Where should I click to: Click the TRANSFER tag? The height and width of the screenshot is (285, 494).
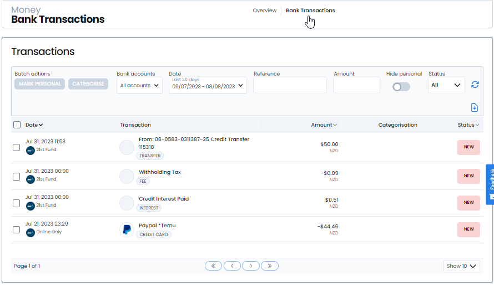[x=150, y=156]
